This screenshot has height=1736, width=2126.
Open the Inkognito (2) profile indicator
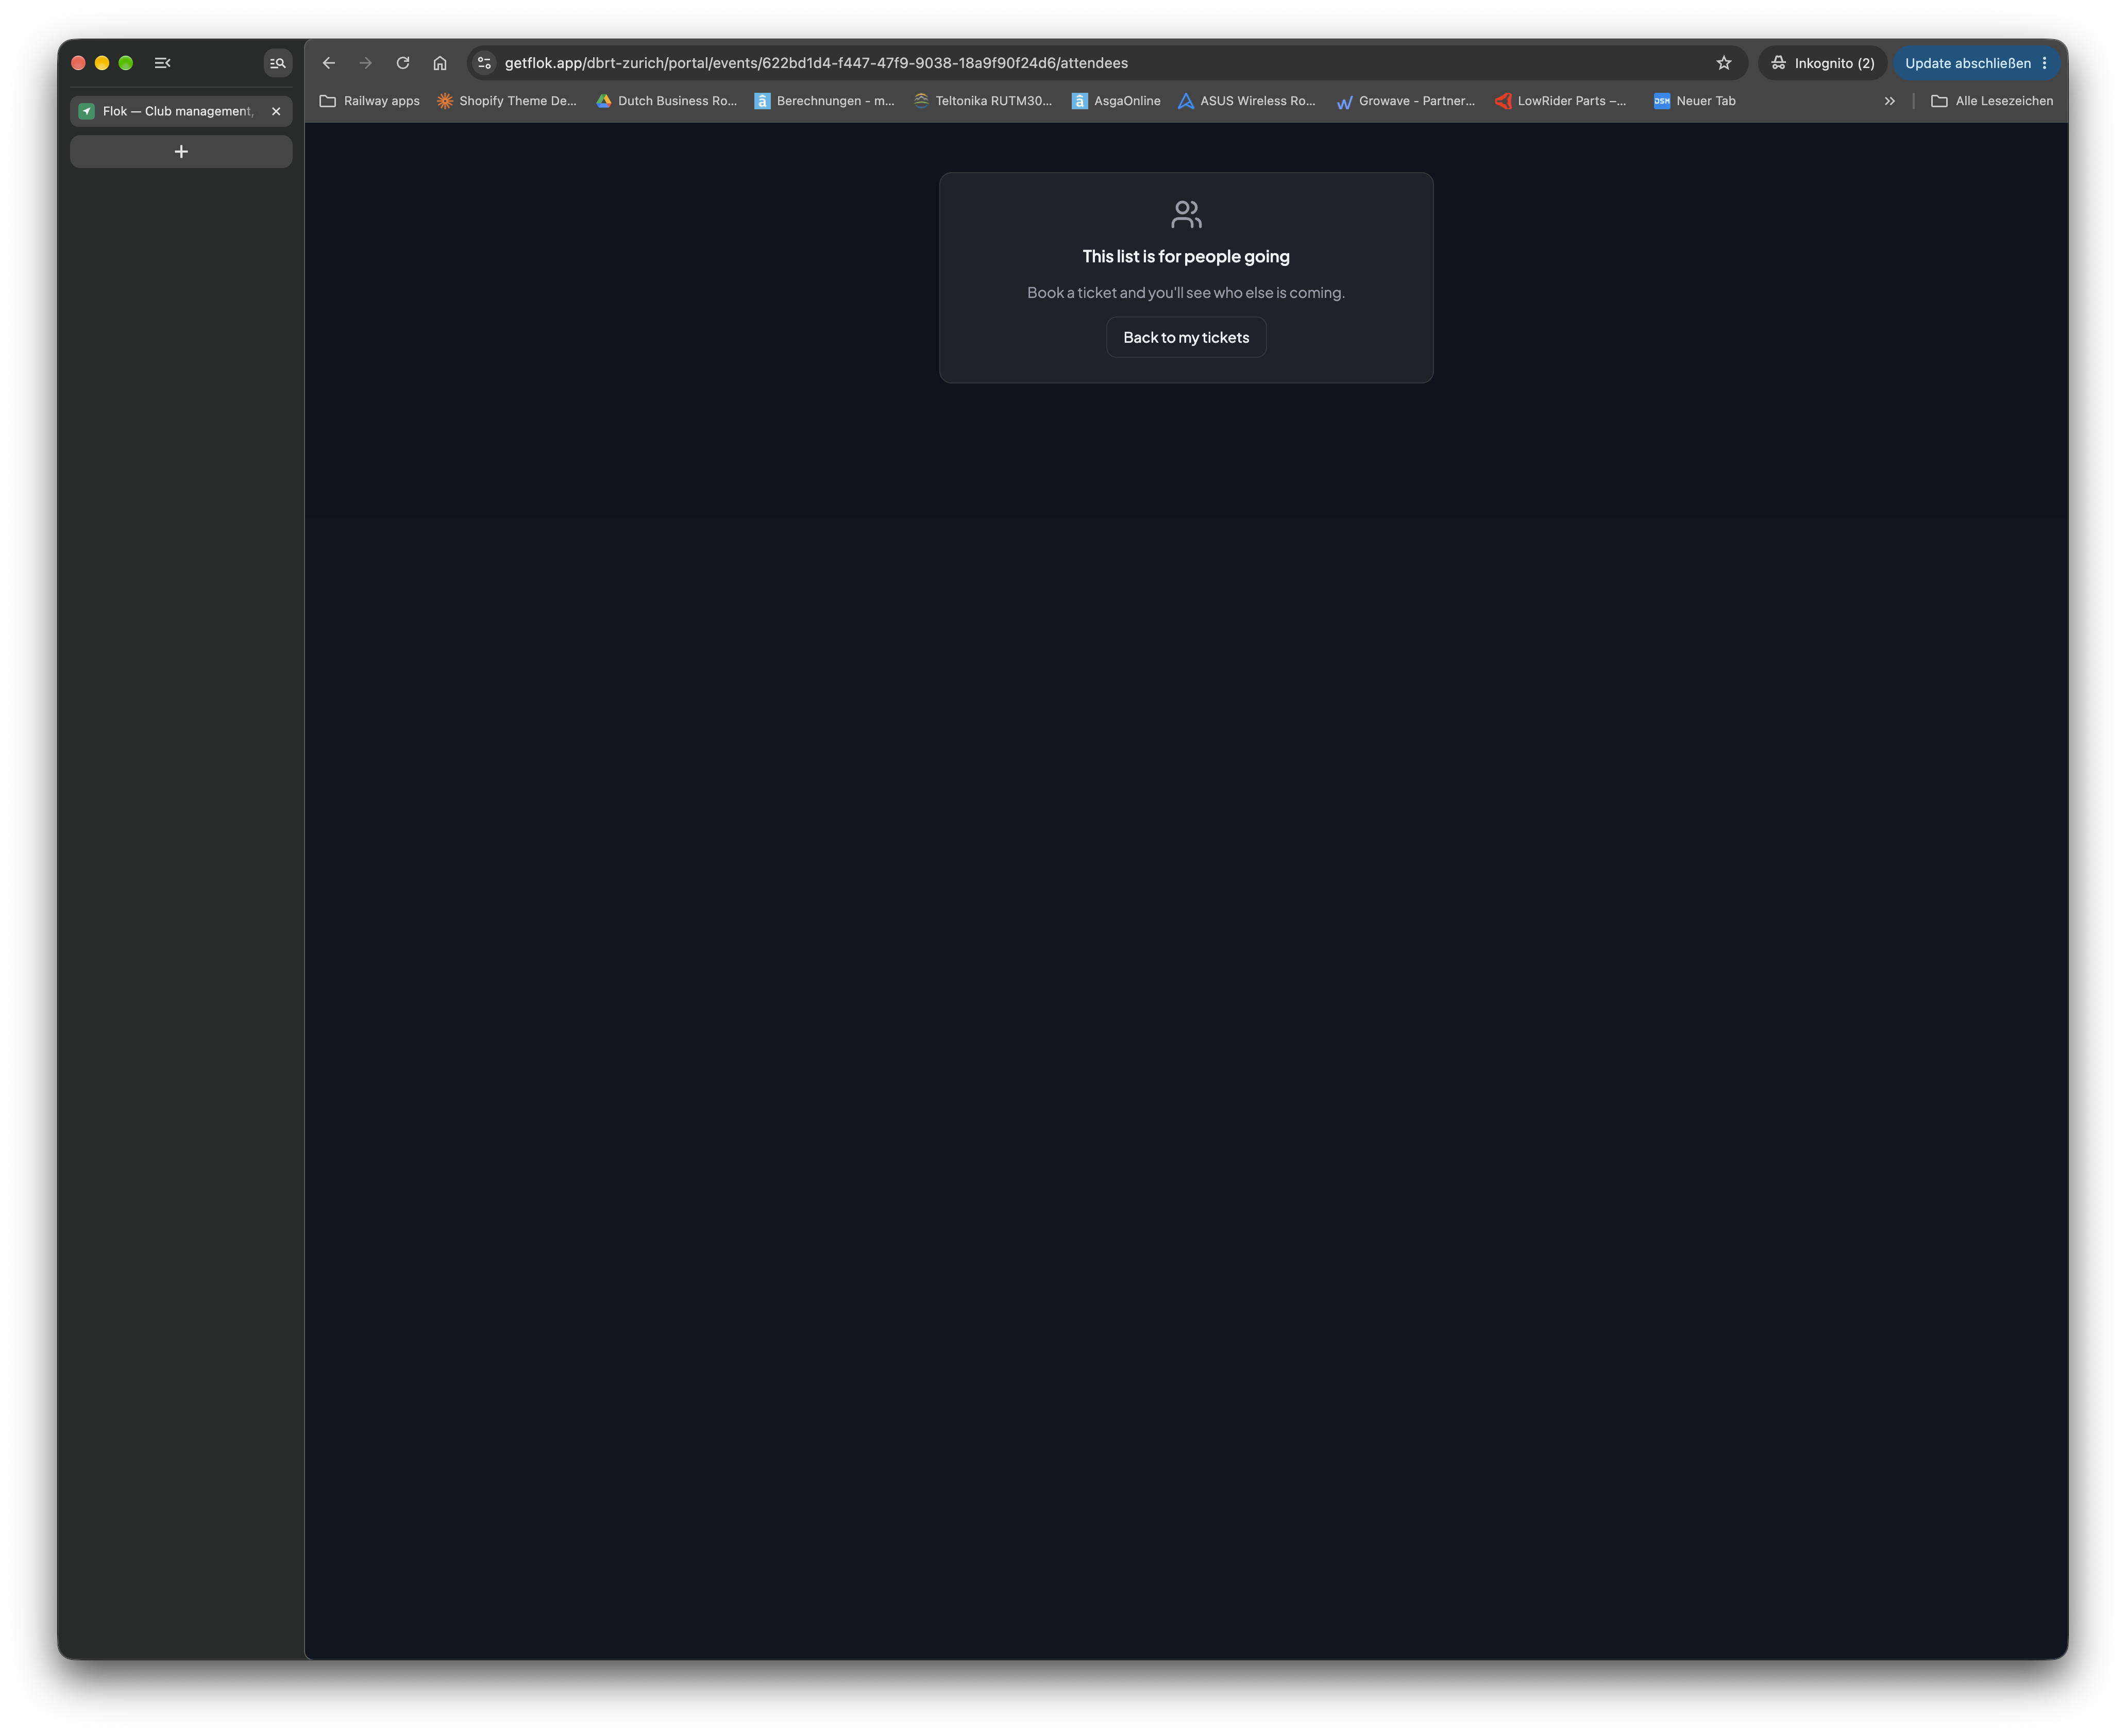pyautogui.click(x=1822, y=63)
